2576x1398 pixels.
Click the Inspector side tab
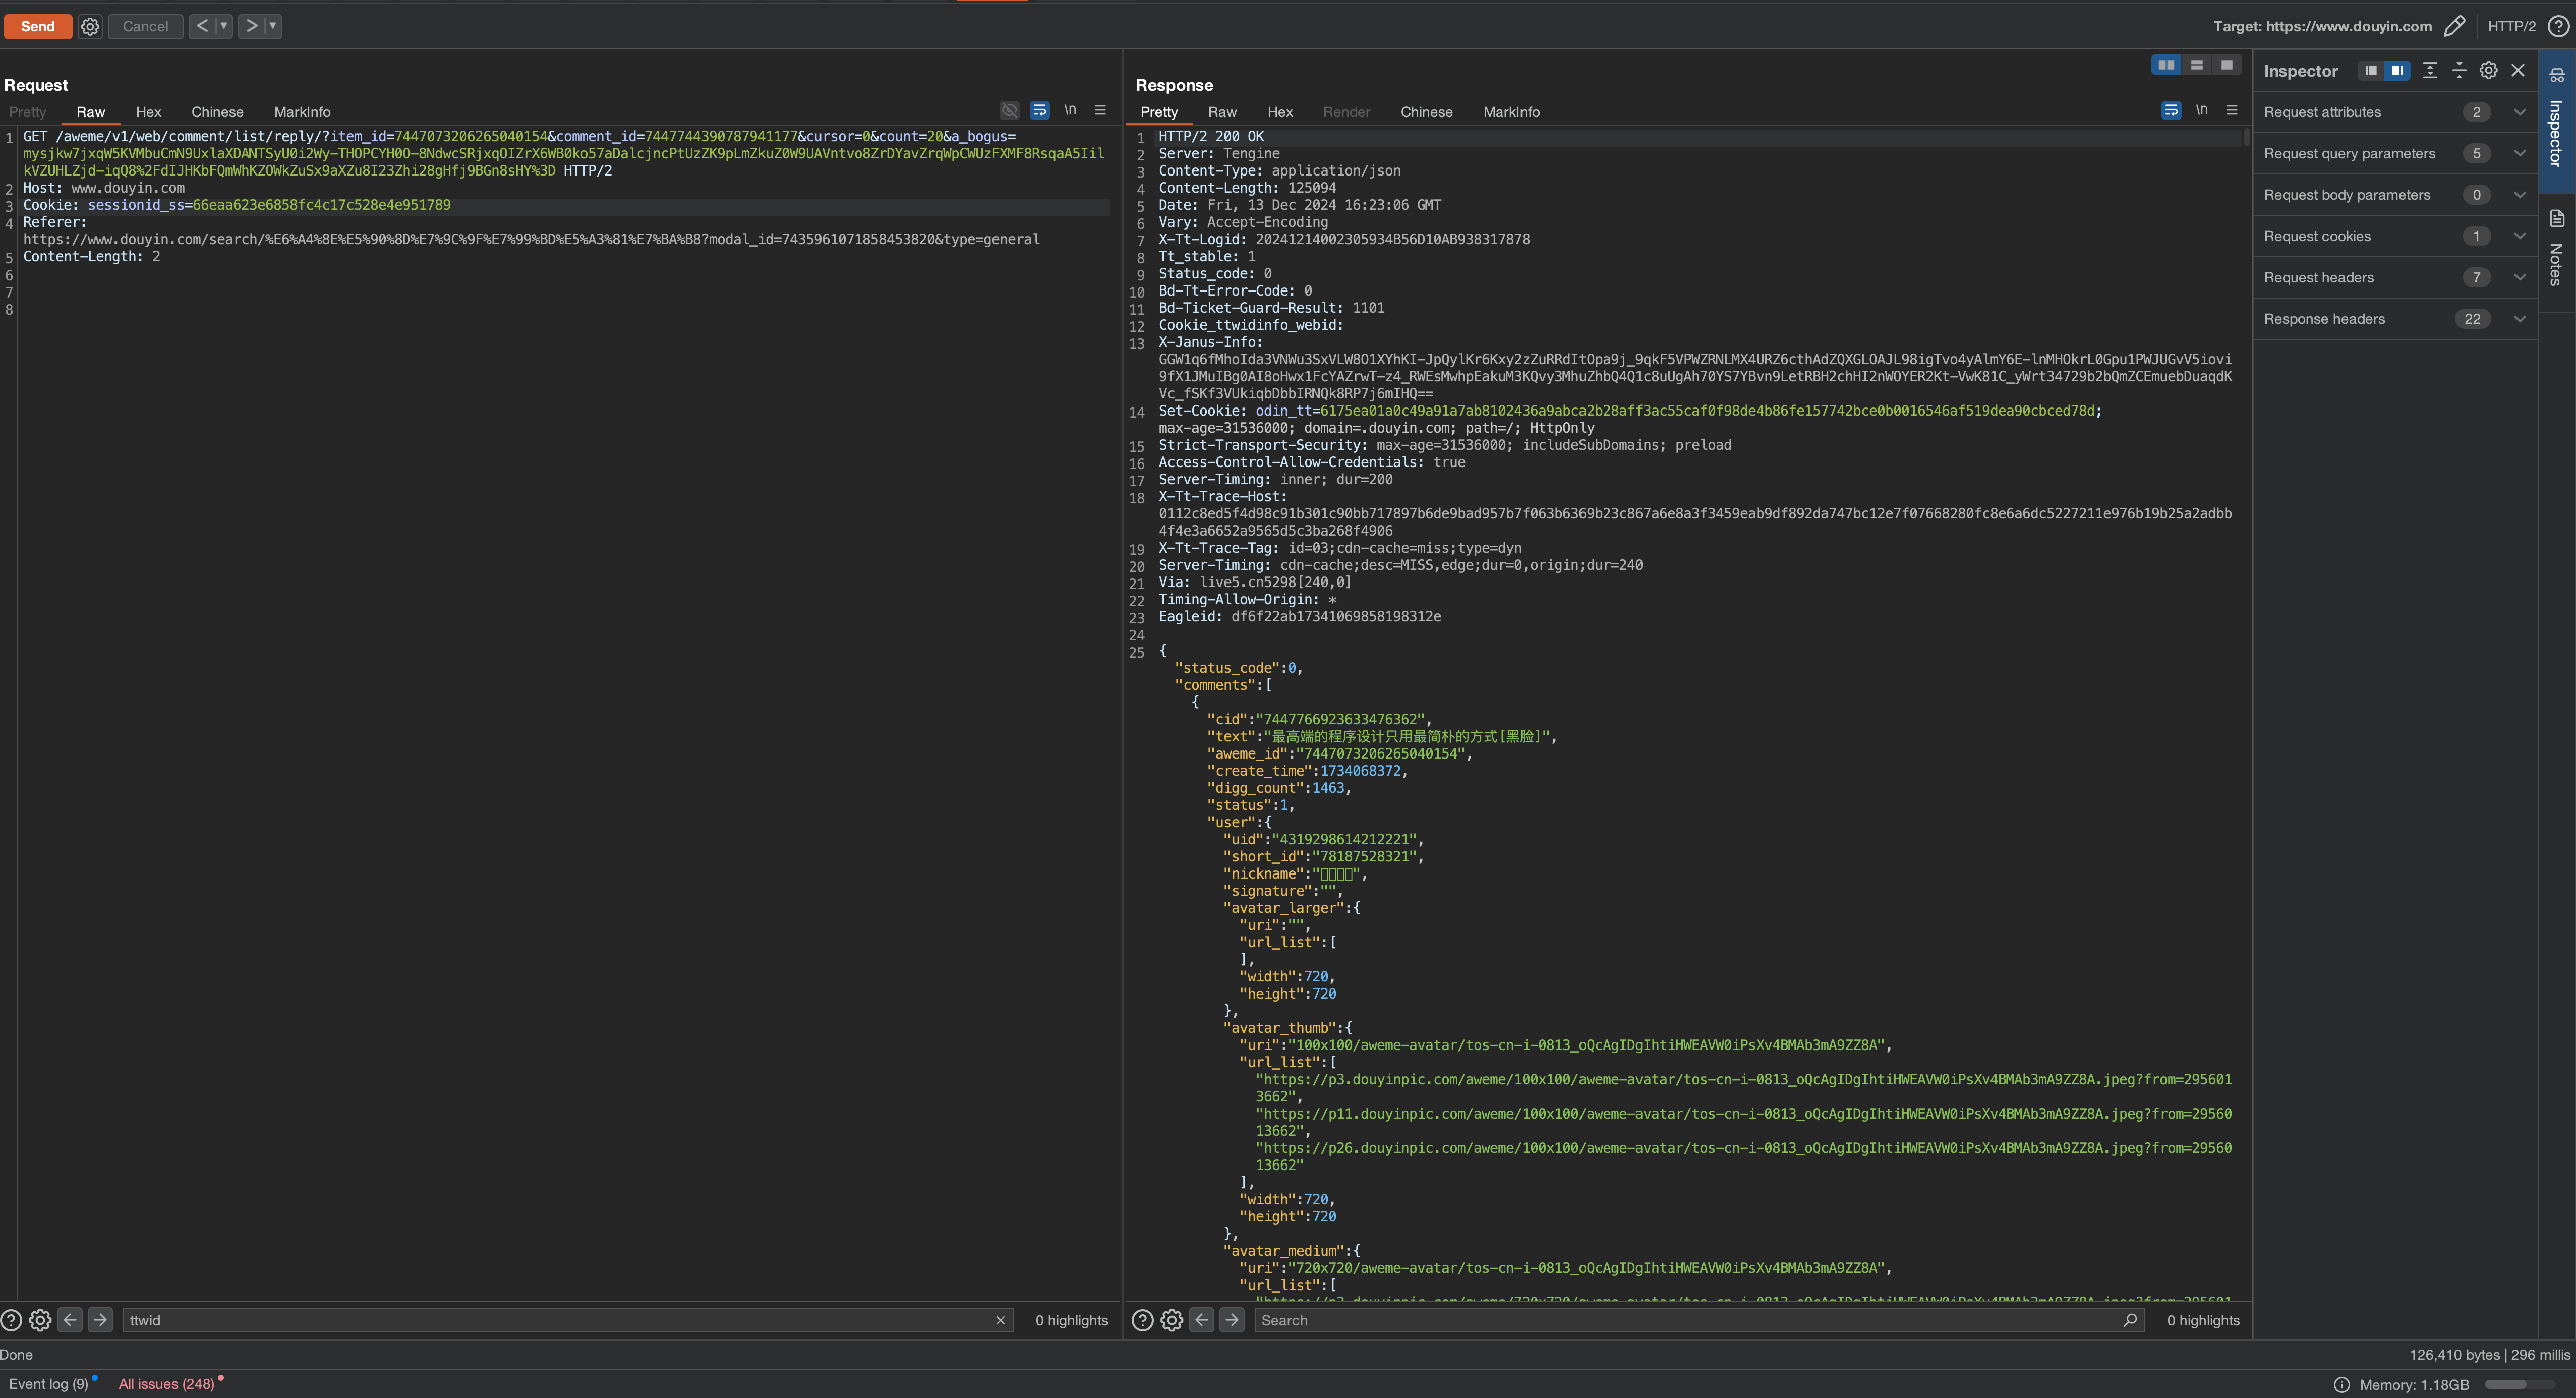point(2557,120)
